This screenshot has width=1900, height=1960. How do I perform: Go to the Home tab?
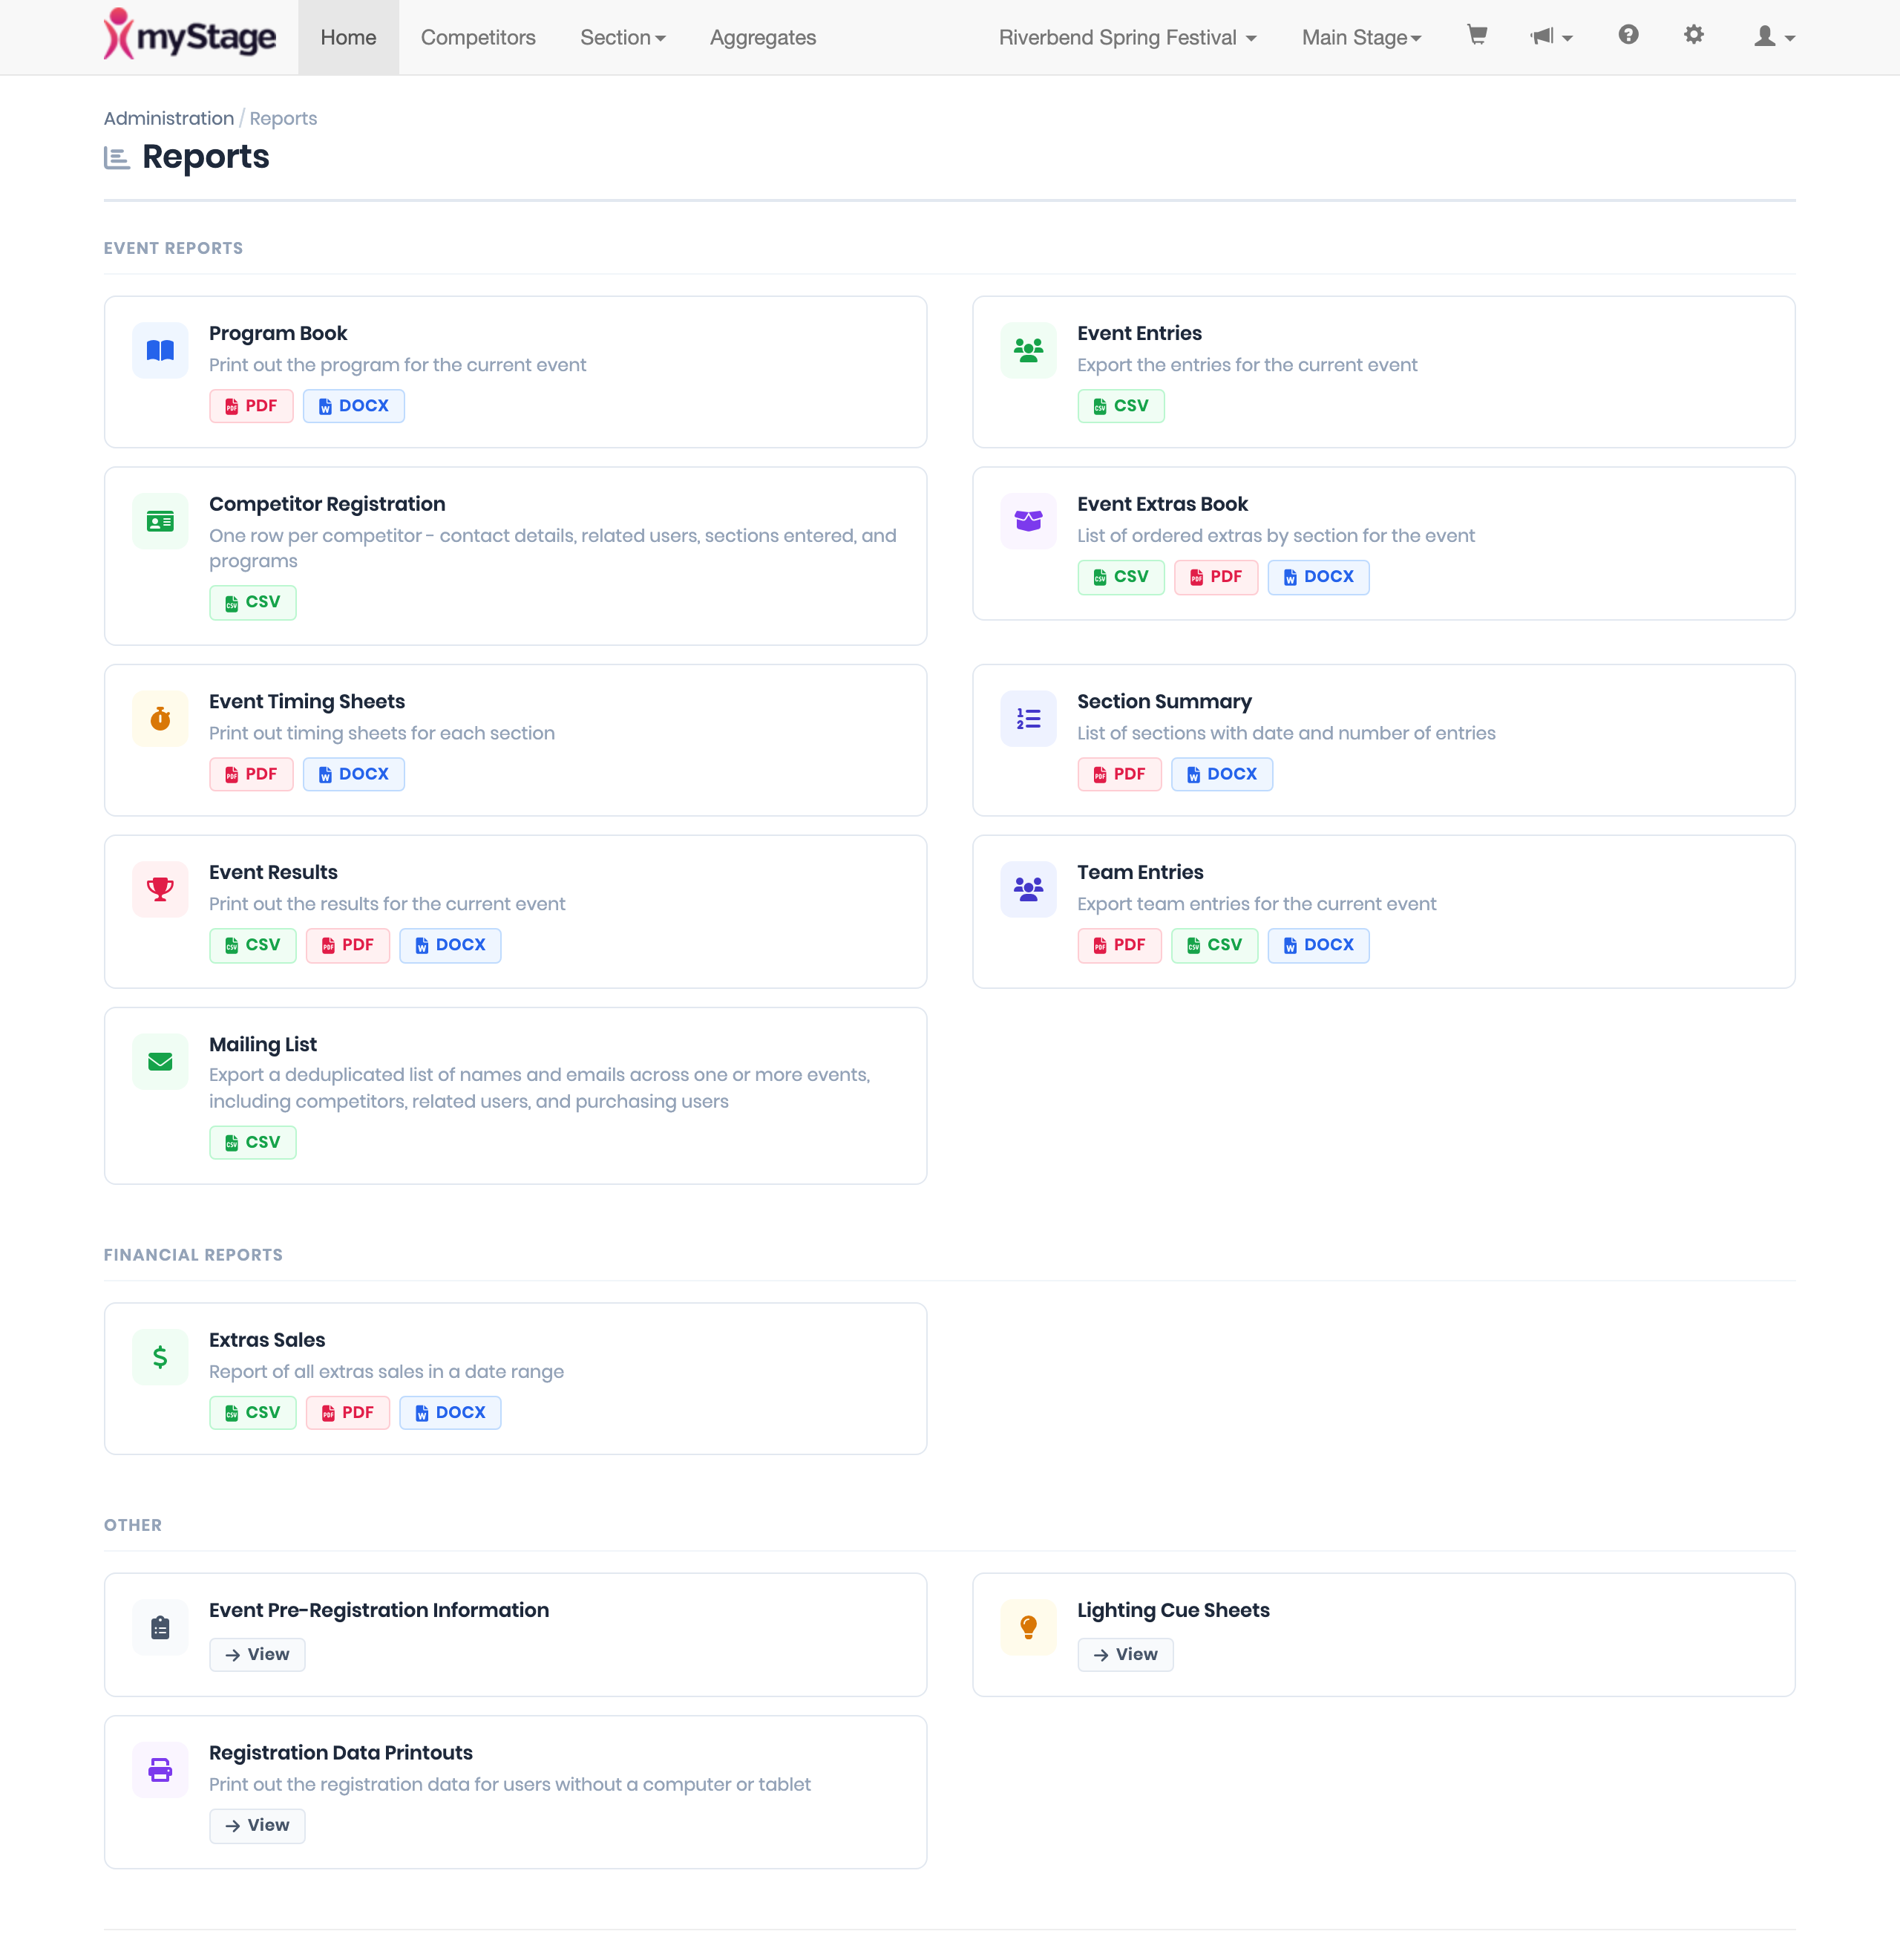[x=348, y=37]
